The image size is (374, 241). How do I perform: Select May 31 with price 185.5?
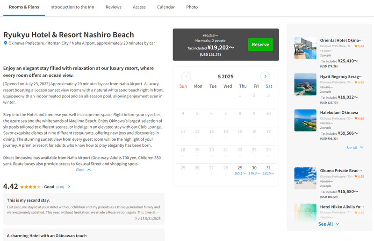click(x=268, y=170)
